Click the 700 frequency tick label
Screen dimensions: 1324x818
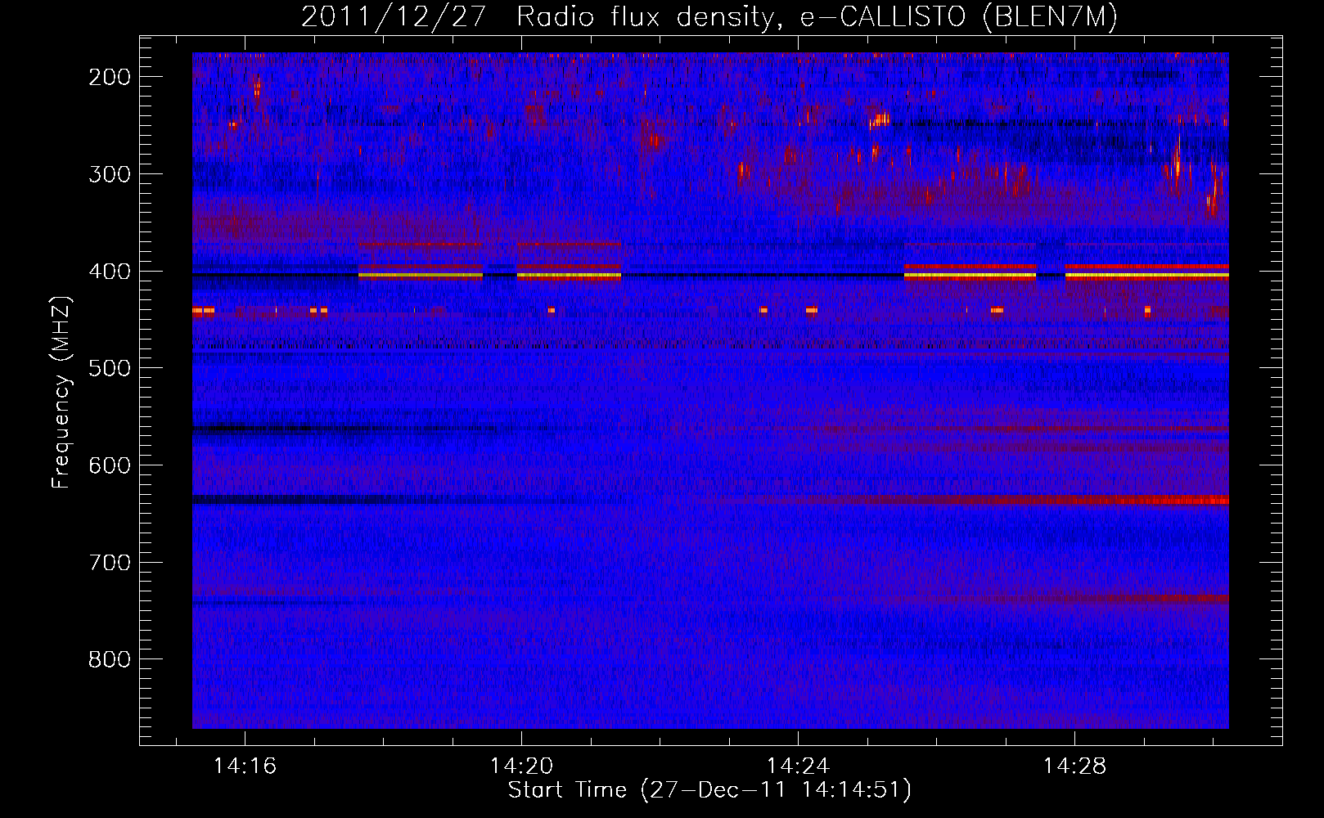tap(109, 563)
